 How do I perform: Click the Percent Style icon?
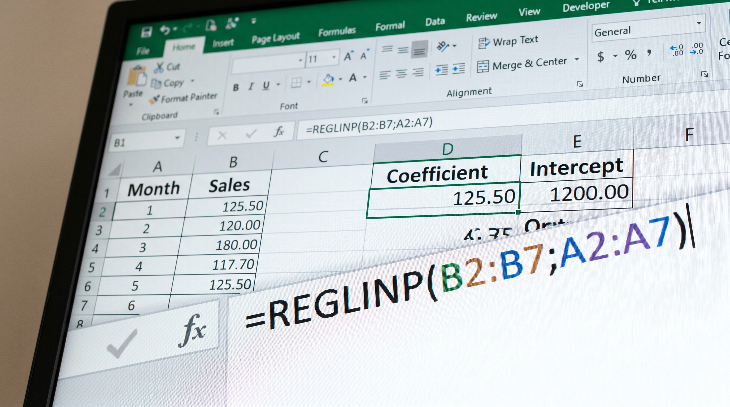631,54
